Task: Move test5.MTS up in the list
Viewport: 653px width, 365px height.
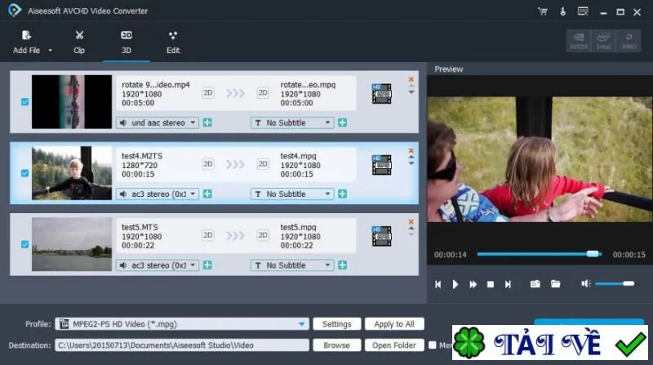Action: click(x=411, y=229)
